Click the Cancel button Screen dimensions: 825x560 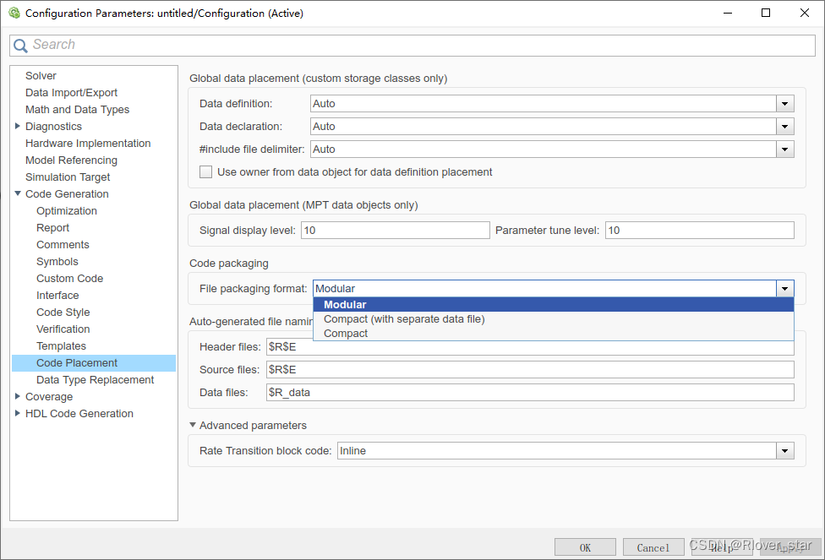pyautogui.click(x=653, y=546)
